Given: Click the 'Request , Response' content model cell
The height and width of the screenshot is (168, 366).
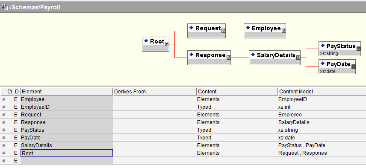Looking at the screenshot, I should click(x=322, y=153).
